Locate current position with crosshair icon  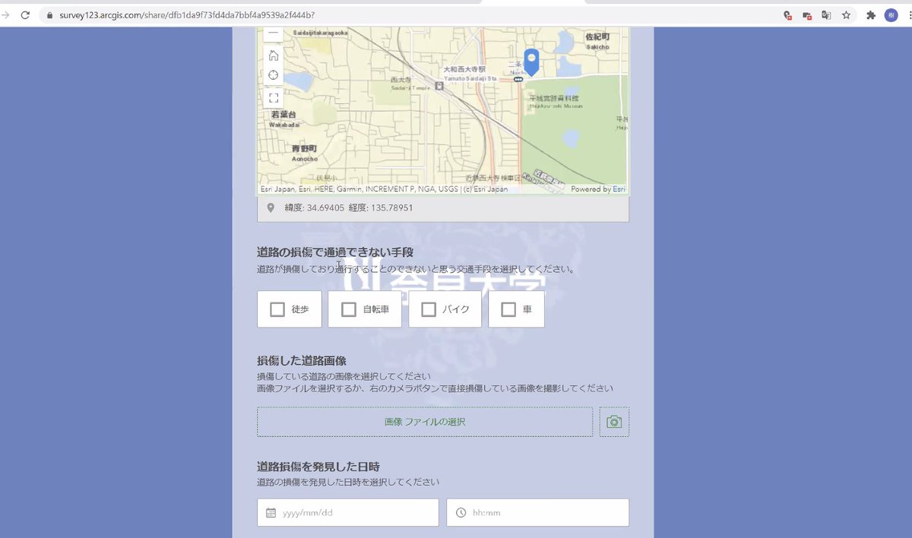(273, 75)
